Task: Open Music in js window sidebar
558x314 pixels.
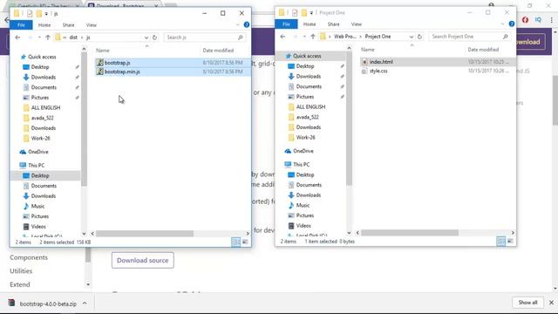Action: (37, 207)
